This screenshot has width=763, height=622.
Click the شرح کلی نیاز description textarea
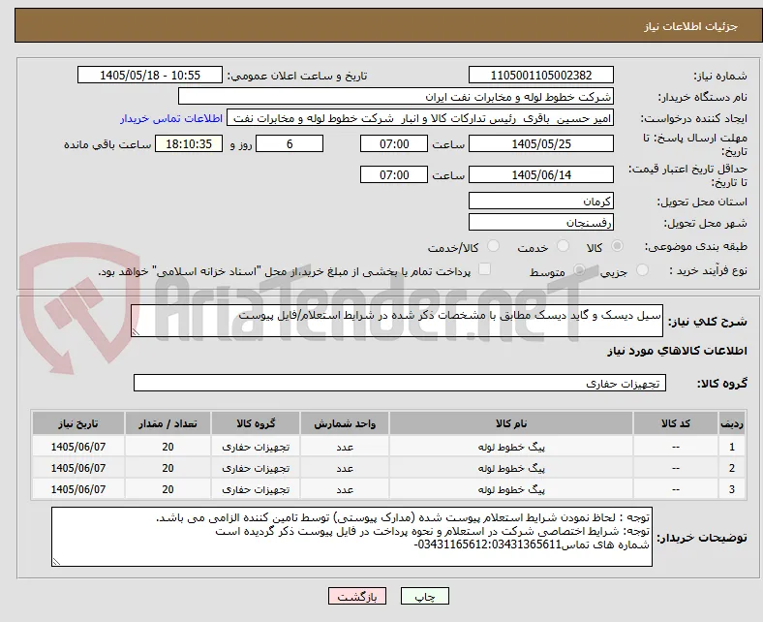[397, 321]
